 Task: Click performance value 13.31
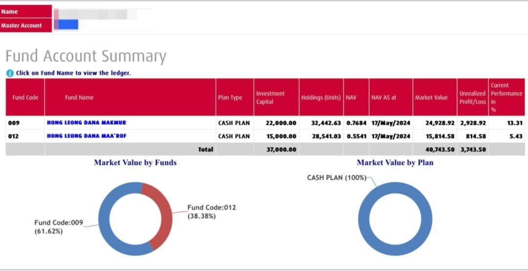(x=515, y=123)
